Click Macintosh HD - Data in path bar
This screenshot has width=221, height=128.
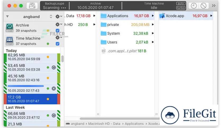pos(104,124)
